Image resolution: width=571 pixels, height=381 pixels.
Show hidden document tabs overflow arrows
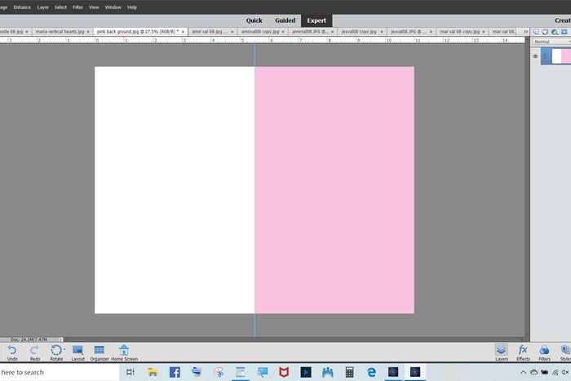coord(525,31)
